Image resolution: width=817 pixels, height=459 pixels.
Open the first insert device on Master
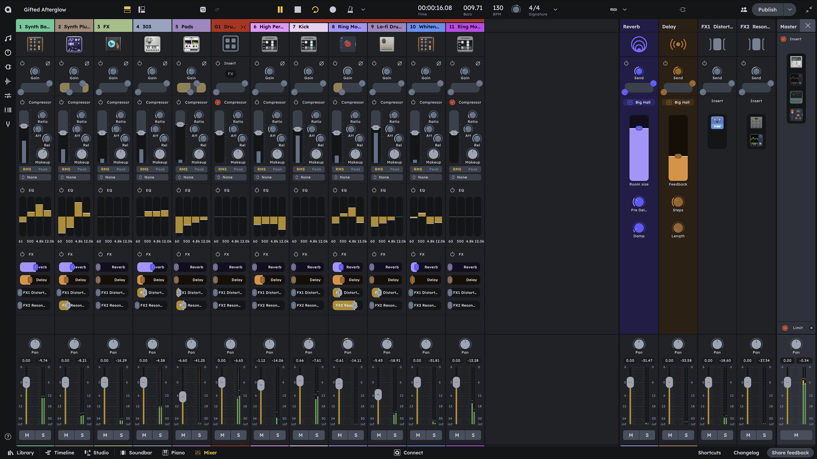(796, 62)
